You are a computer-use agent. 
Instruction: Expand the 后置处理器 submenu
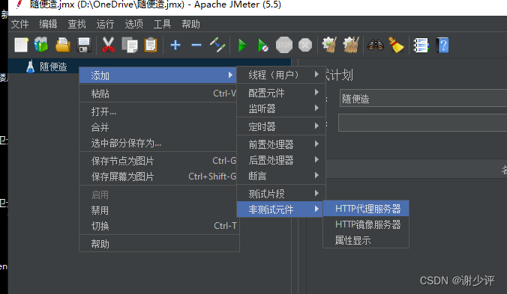pyautogui.click(x=281, y=160)
